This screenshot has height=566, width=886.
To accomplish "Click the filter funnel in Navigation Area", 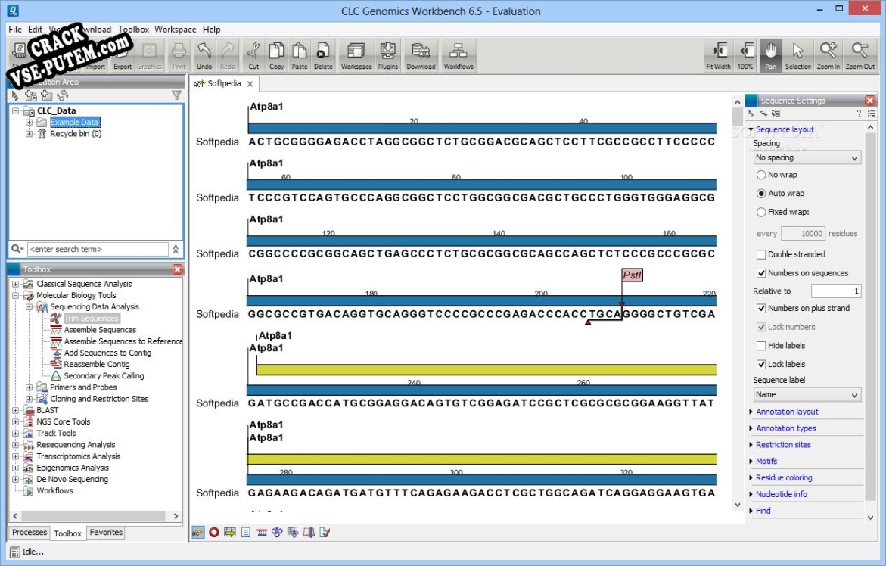I will click(x=176, y=95).
